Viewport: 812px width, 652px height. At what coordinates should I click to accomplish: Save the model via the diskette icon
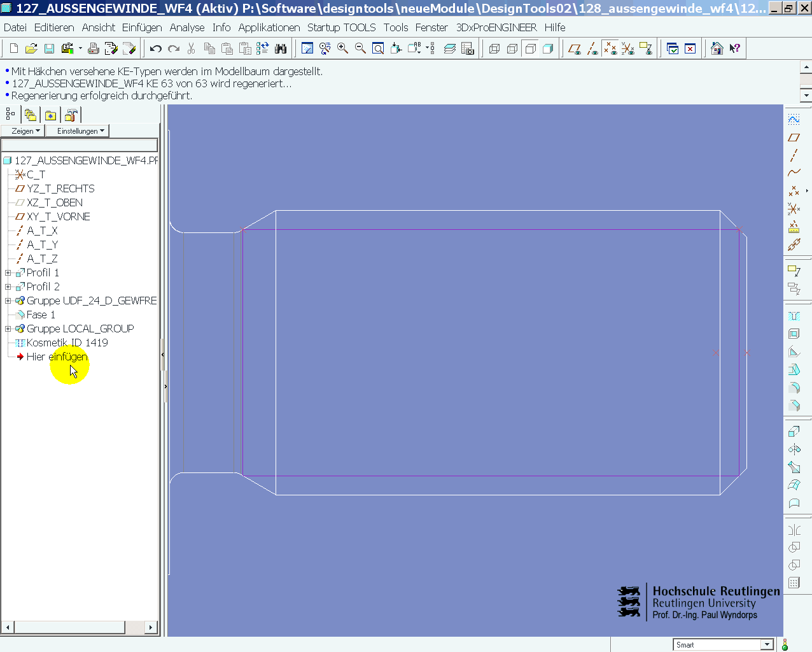pos(49,48)
